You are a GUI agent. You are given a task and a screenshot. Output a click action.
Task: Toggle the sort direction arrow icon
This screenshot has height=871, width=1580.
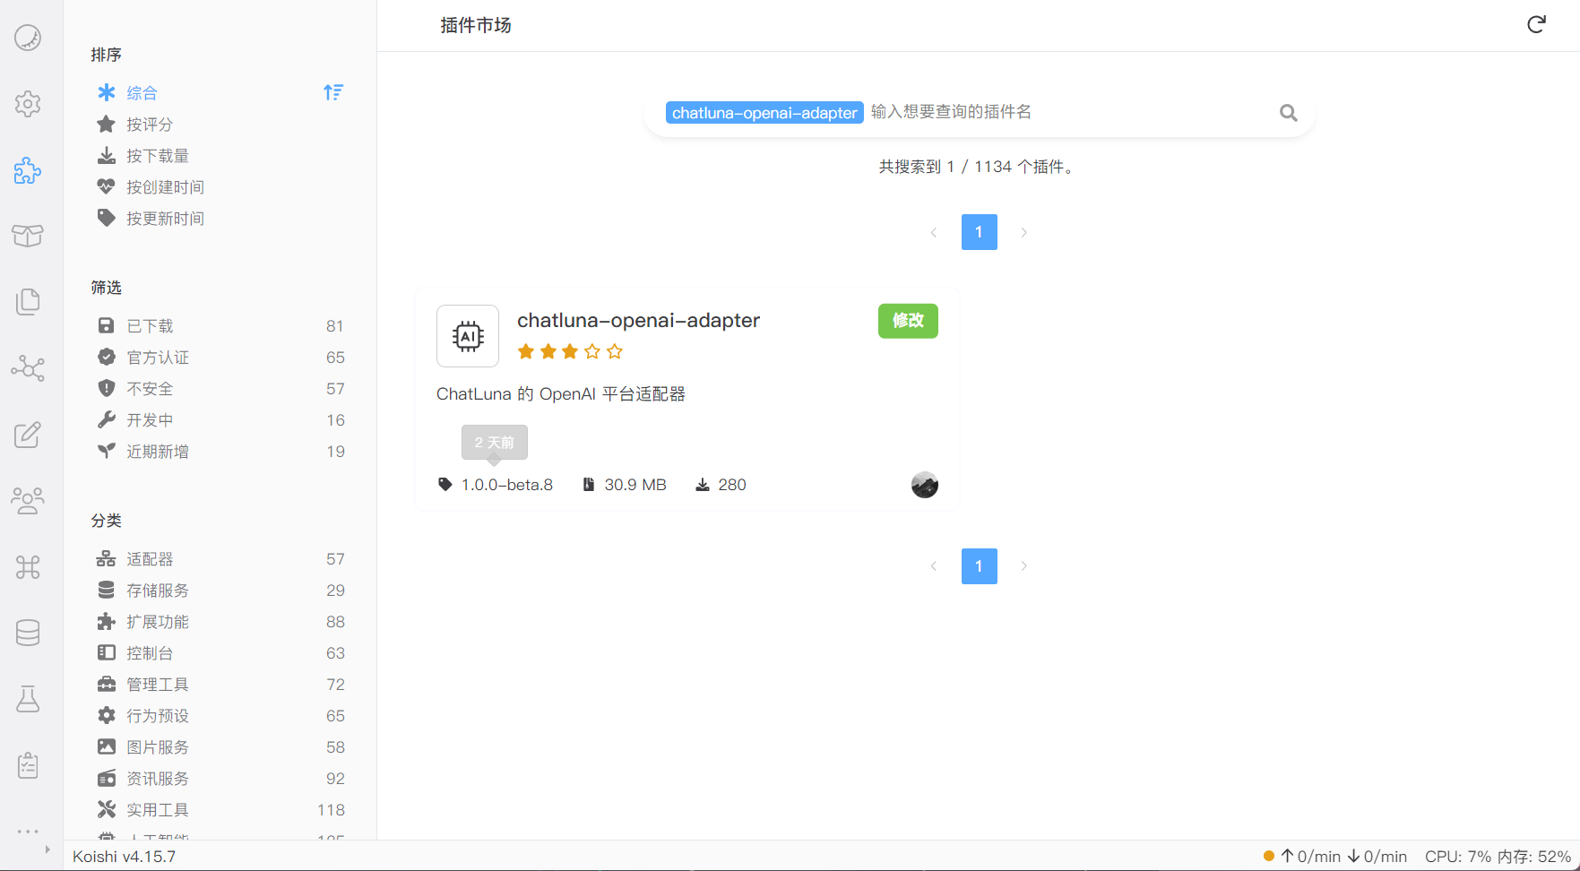click(x=333, y=92)
